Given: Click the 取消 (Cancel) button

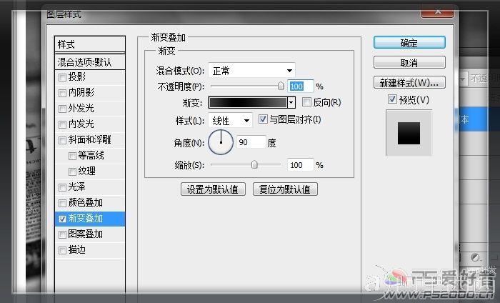Looking at the screenshot, I should 409,63.
